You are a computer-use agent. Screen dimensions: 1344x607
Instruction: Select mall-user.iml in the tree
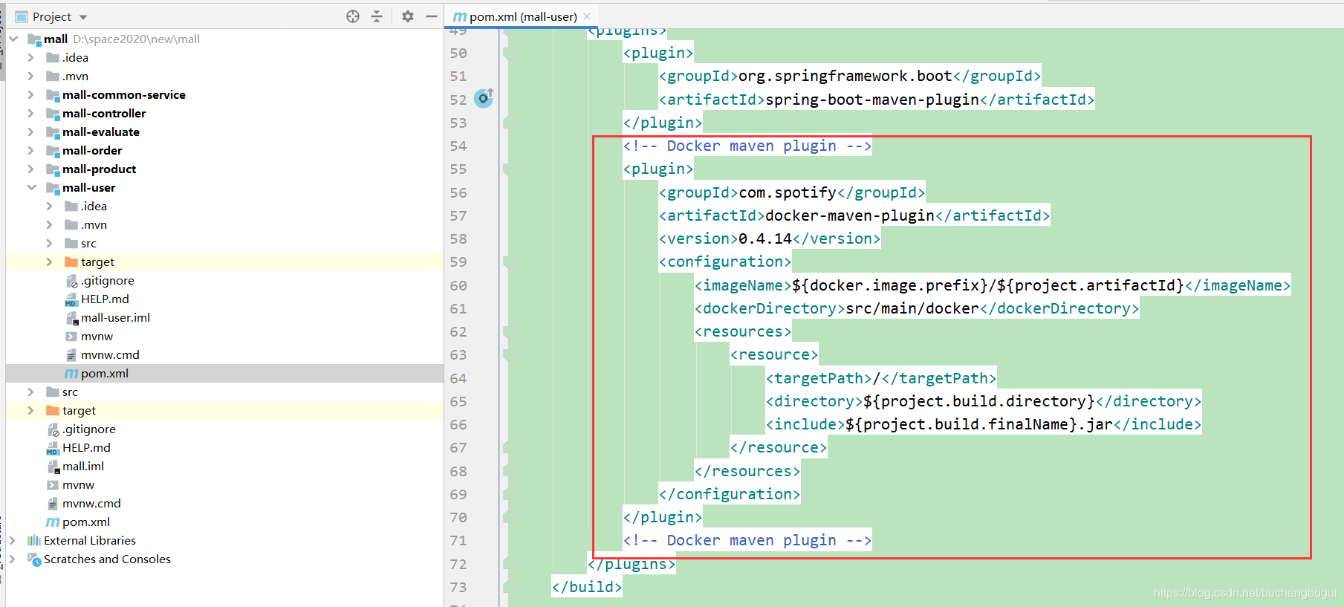click(x=115, y=317)
